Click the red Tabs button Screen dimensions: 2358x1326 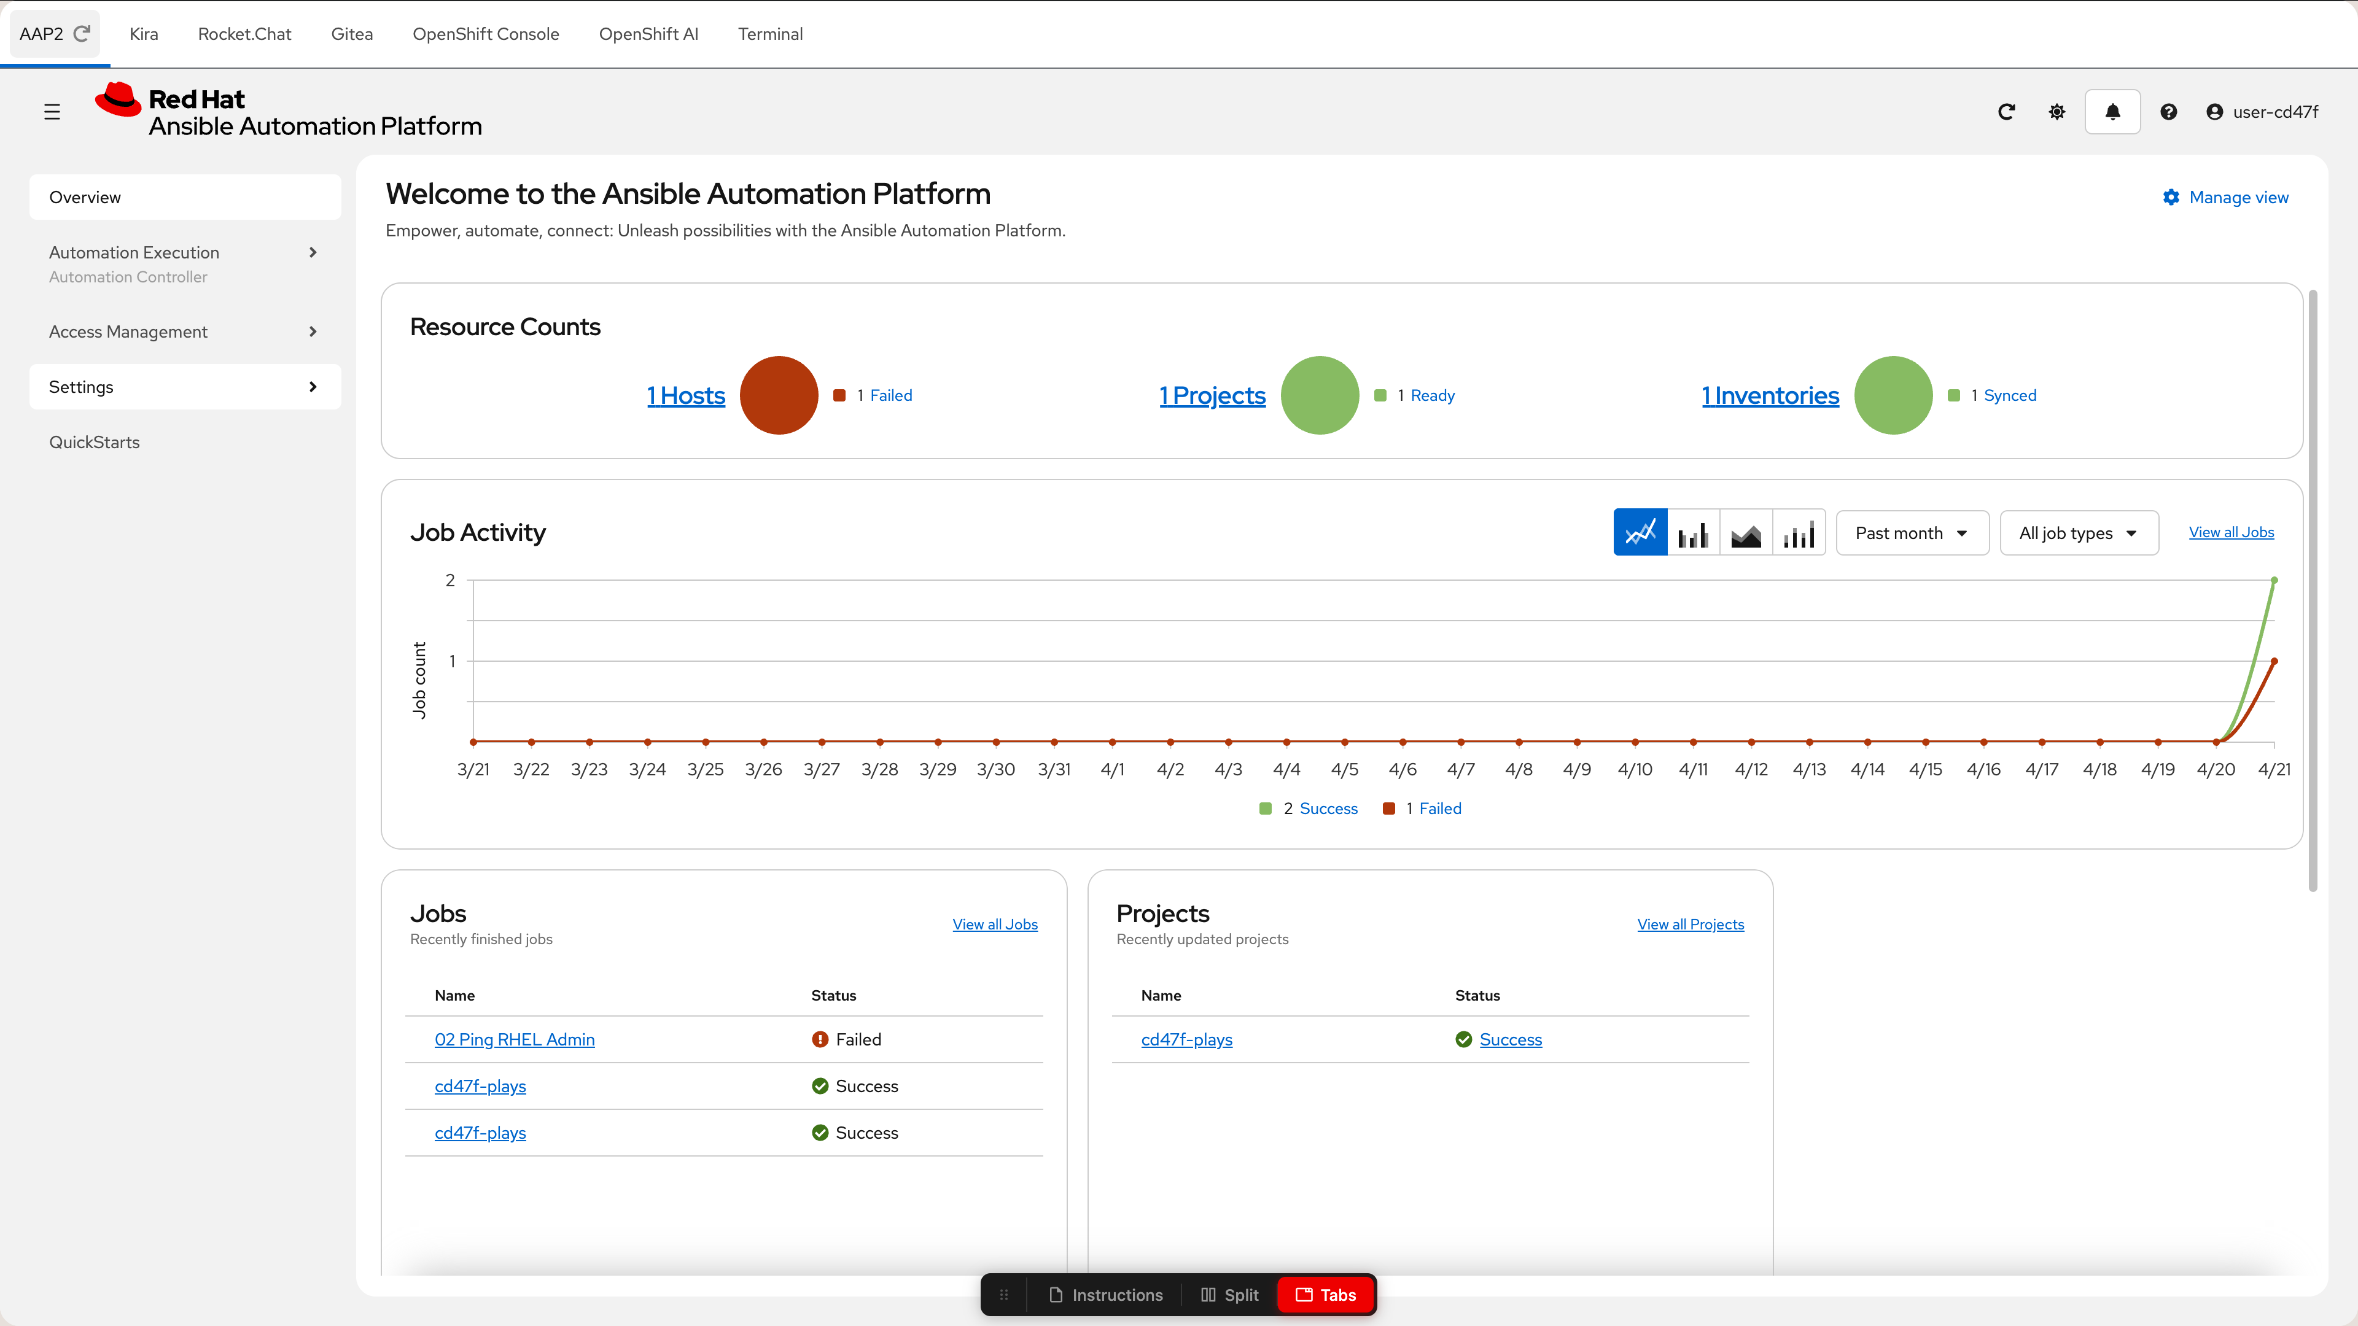[x=1326, y=1295]
